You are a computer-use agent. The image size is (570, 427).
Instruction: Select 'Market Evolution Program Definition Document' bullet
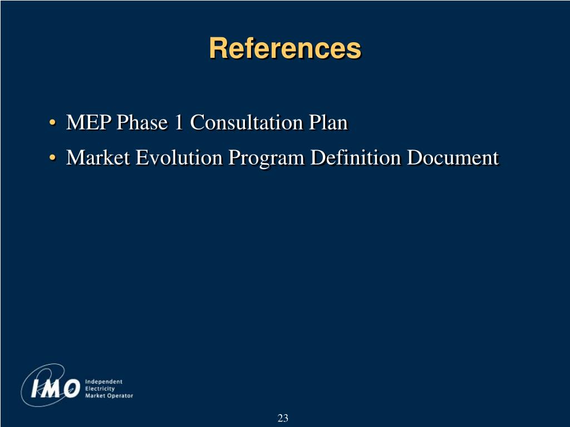click(x=282, y=158)
